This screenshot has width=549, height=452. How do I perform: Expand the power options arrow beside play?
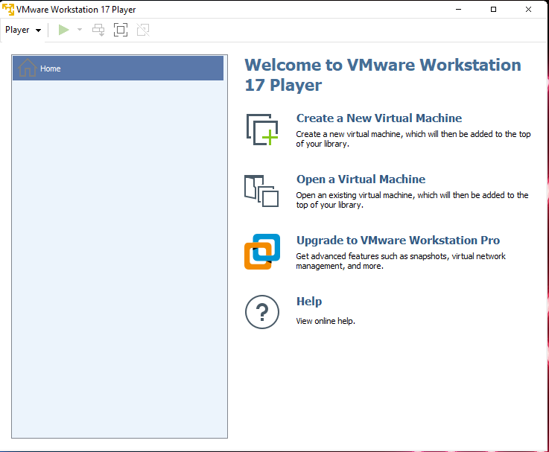click(x=80, y=30)
